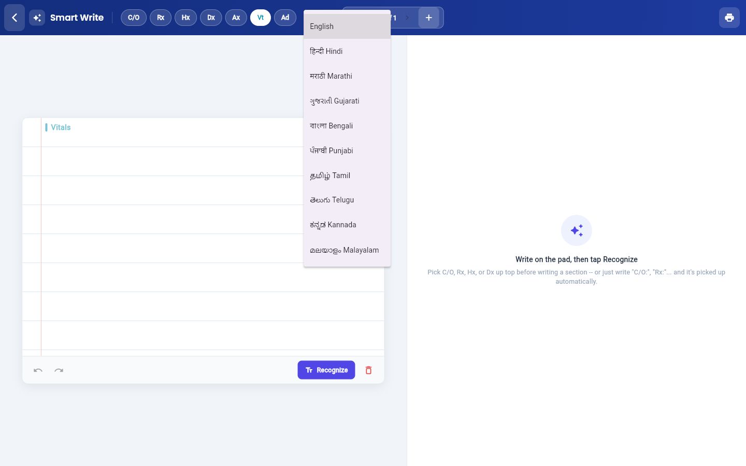Click the Smart Write sparkle logo

(37, 18)
